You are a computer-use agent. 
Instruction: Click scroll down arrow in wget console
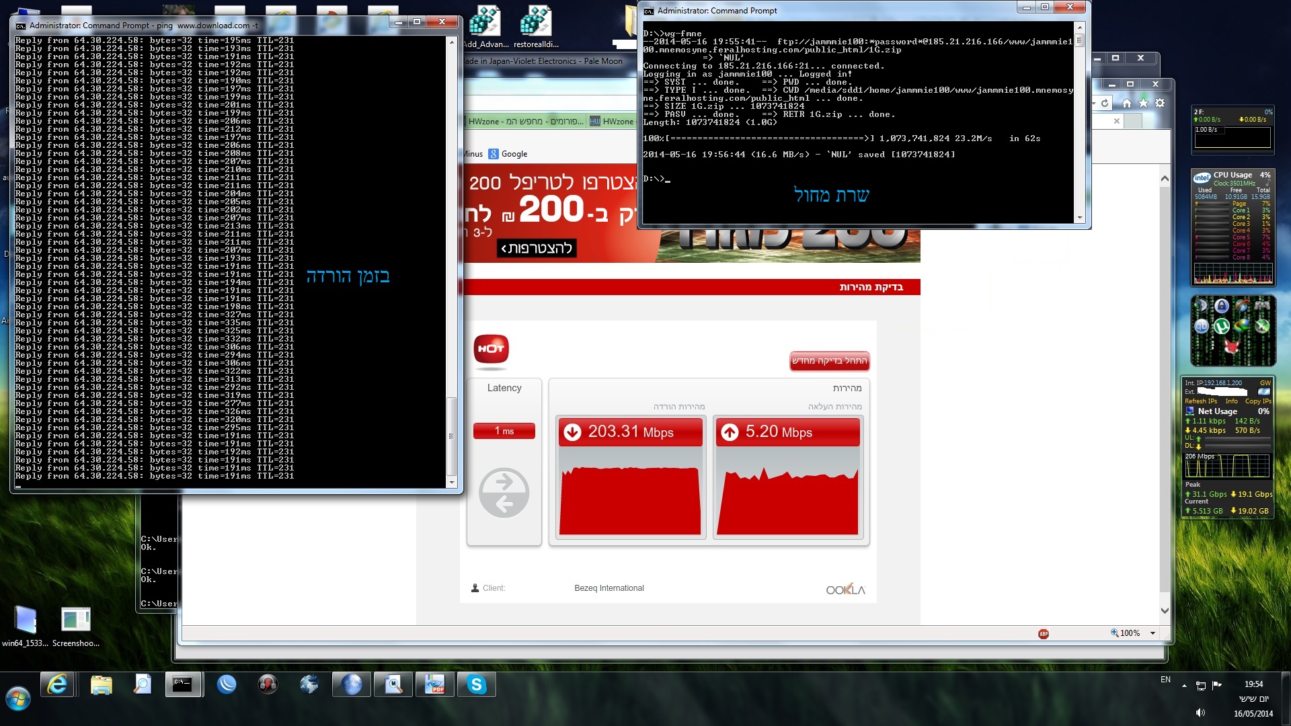[x=1080, y=217]
